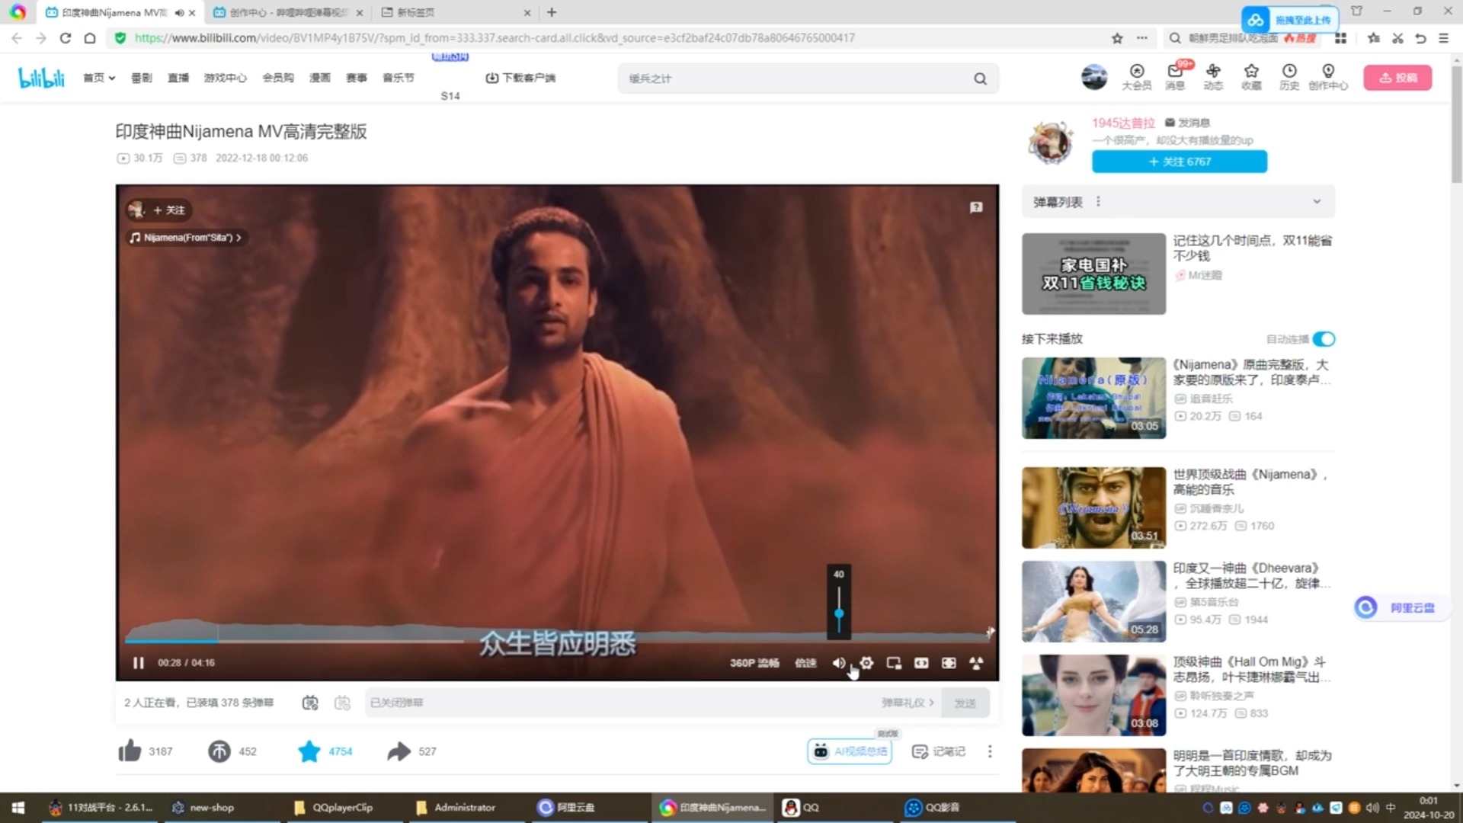Image resolution: width=1463 pixels, height=823 pixels.
Task: Open messages icon with 99+ badge
Action: [x=1175, y=77]
